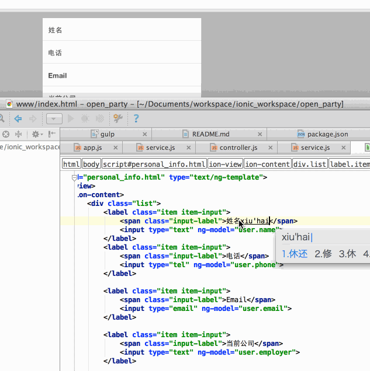Image resolution: width=370 pixels, height=371 pixels.
Task: Choose the first IME candidate 休还
Action: (x=294, y=254)
